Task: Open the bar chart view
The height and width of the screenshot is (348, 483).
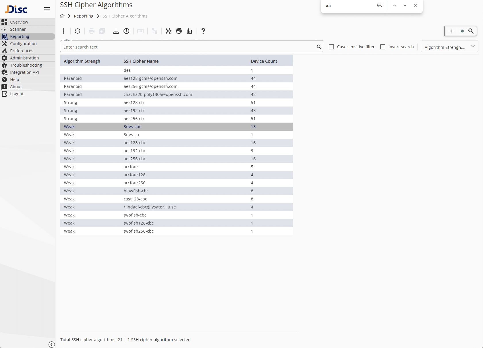Action: (189, 31)
